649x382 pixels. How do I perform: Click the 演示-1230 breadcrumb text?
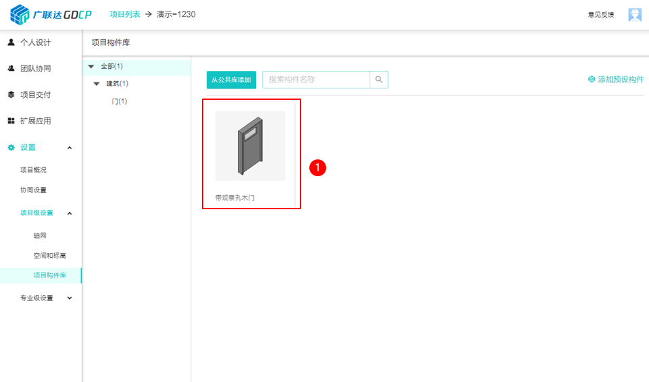coord(176,14)
